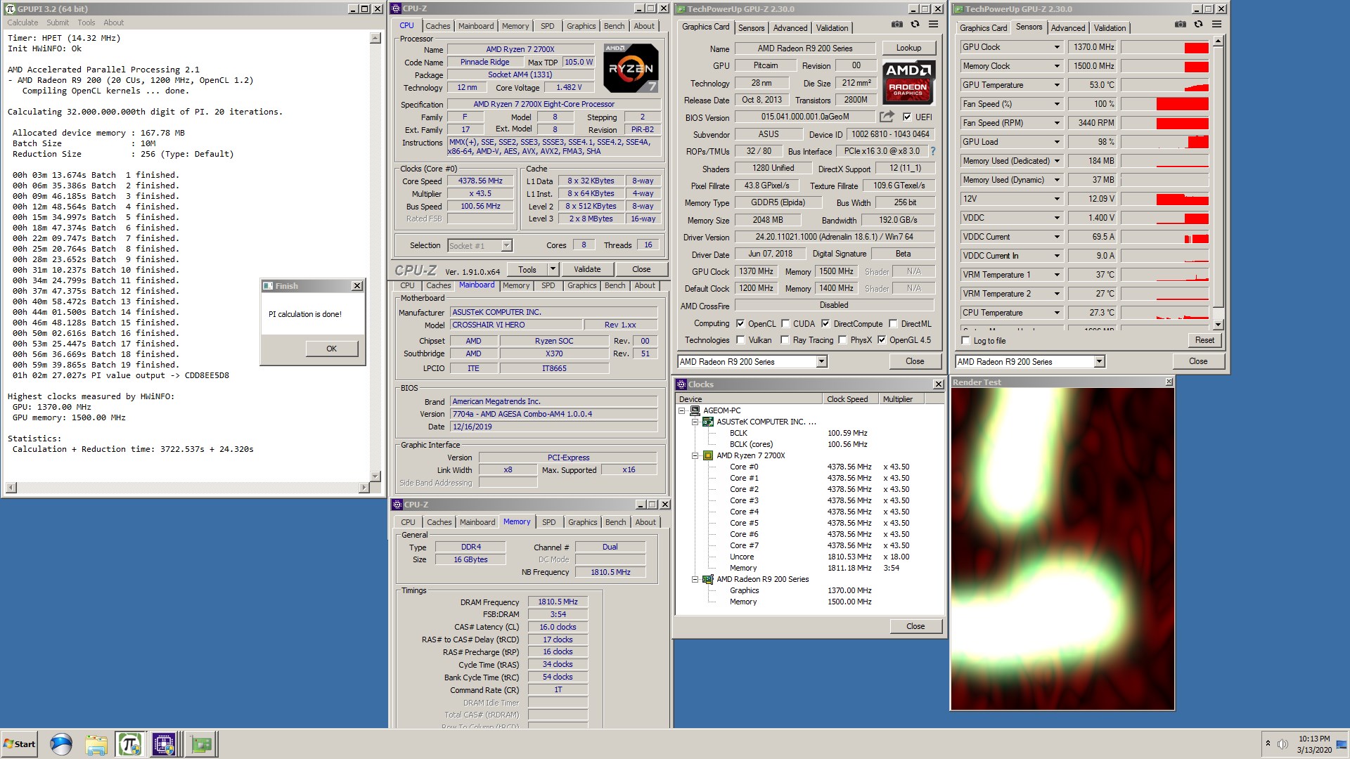Image resolution: width=1350 pixels, height=759 pixels.
Task: Open the GPU selector dropdown in the Sensors window
Action: [1099, 362]
